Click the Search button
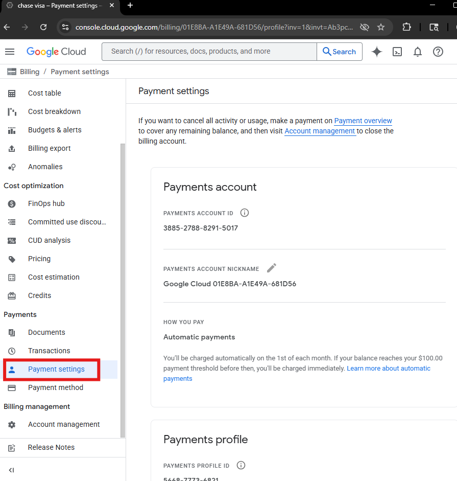The height and width of the screenshot is (481, 457). point(339,52)
